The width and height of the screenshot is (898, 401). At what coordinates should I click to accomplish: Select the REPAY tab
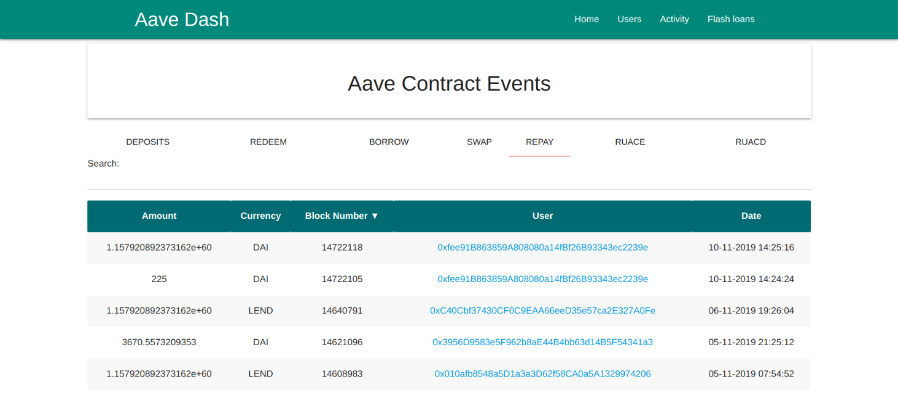539,142
